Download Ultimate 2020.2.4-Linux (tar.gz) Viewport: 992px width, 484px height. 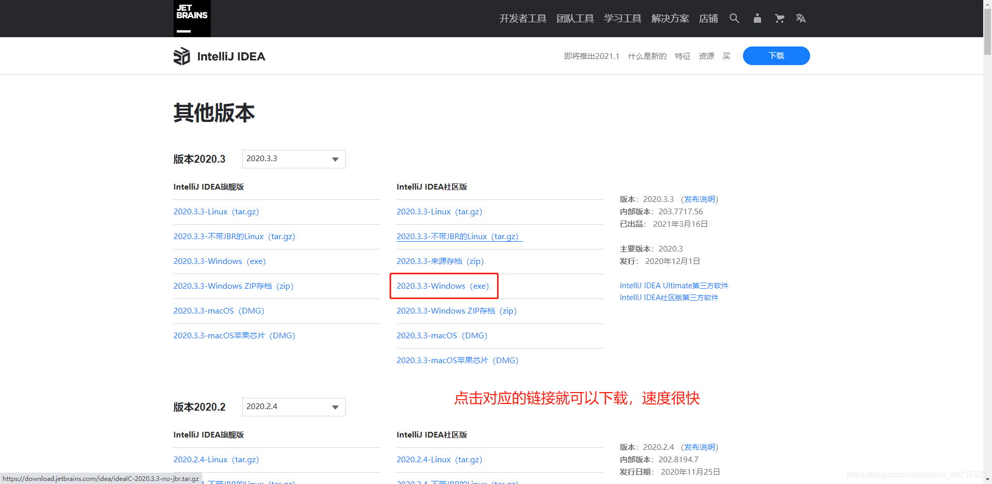pyautogui.click(x=216, y=460)
